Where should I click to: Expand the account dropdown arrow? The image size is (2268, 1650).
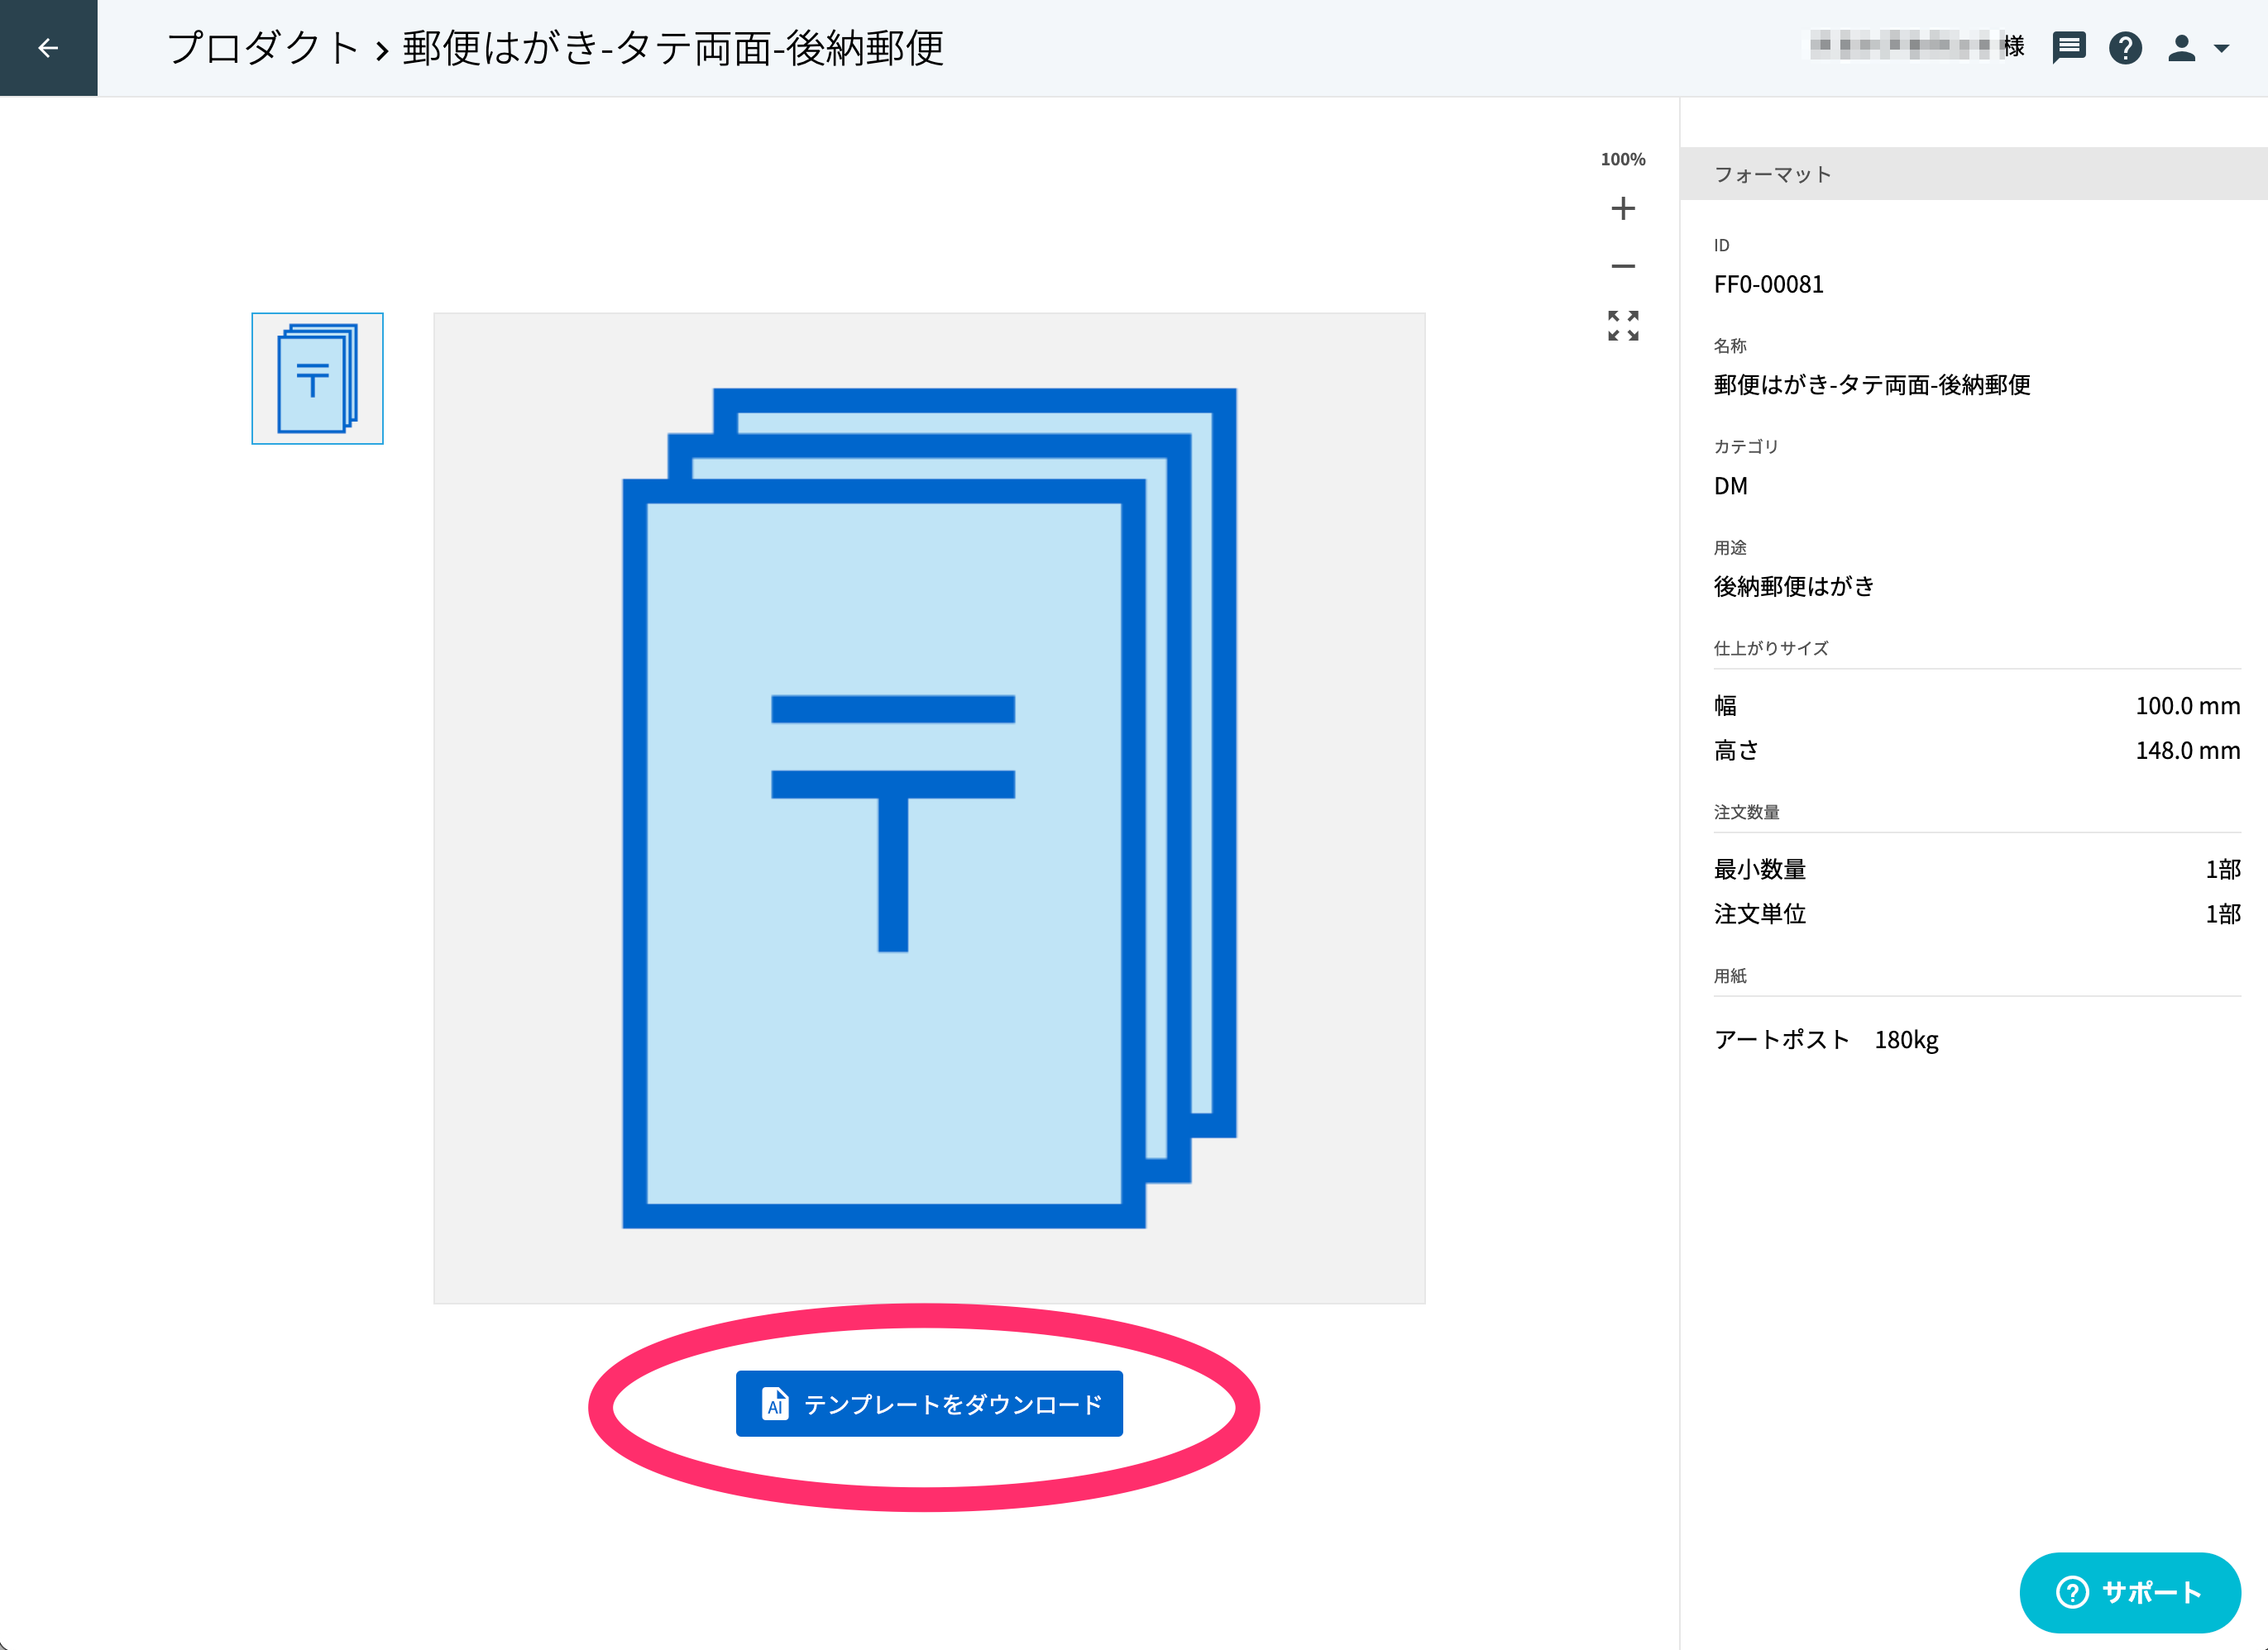click(2221, 48)
